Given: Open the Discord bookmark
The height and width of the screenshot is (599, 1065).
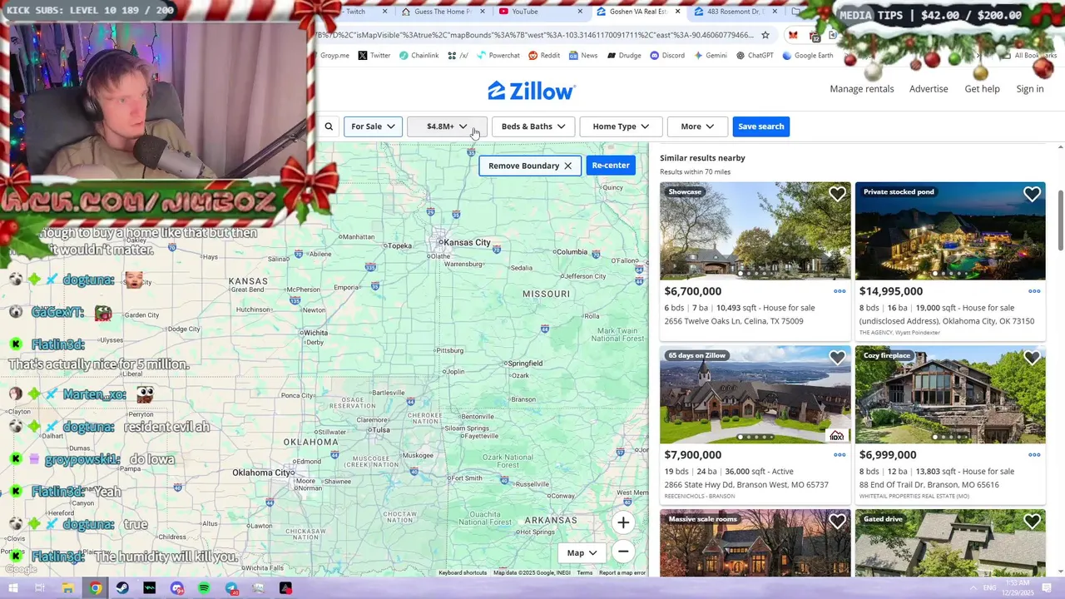Looking at the screenshot, I should click(x=667, y=56).
